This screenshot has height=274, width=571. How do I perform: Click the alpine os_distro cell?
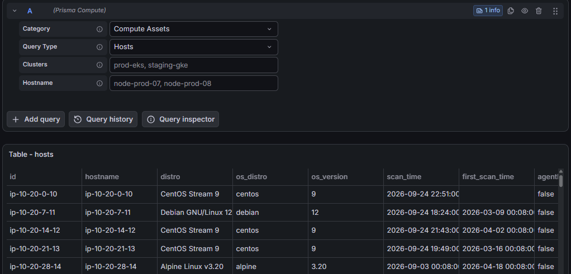pyautogui.click(x=270, y=267)
